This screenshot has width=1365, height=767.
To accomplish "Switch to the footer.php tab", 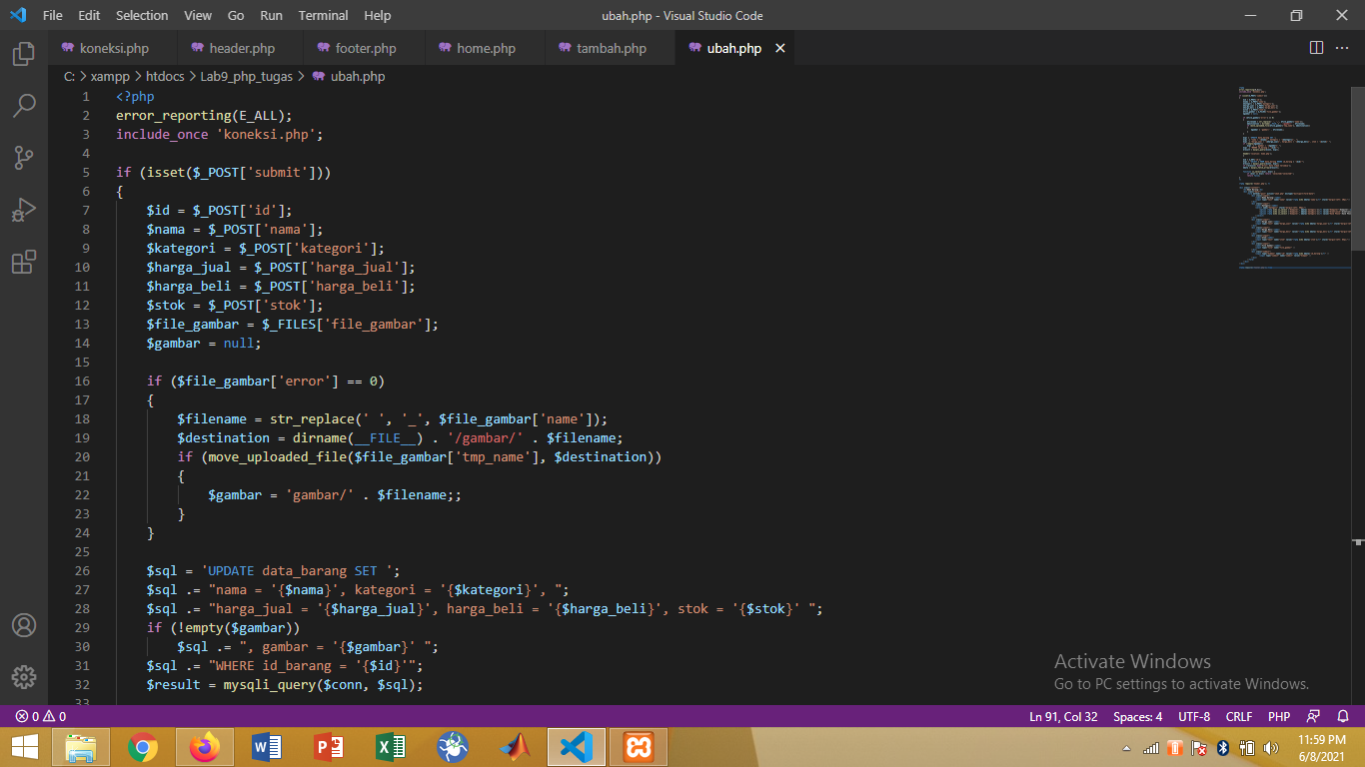I will tap(365, 48).
